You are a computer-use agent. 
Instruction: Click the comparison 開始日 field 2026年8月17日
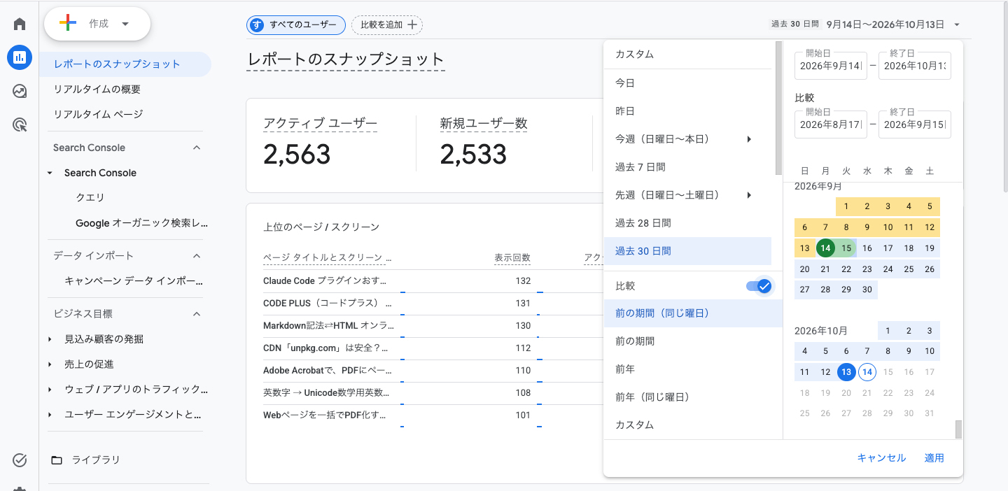(831, 124)
